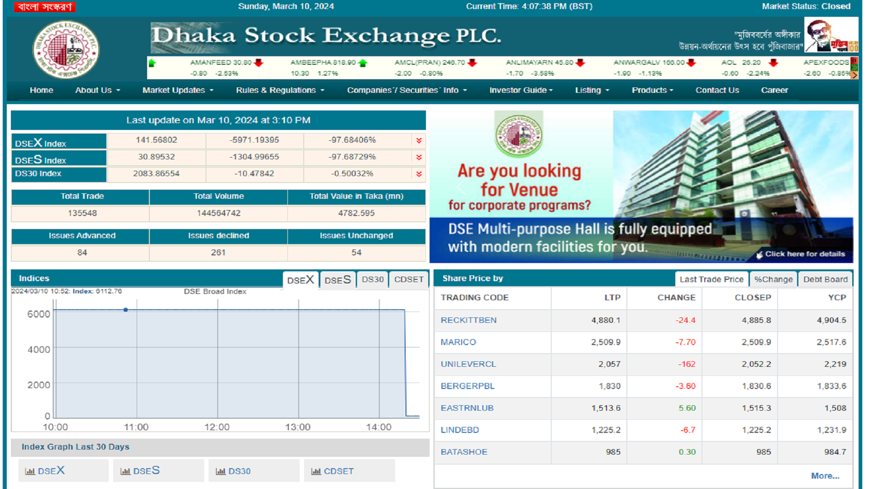Open DS30 graph via its bar chart icon

[x=222, y=471]
